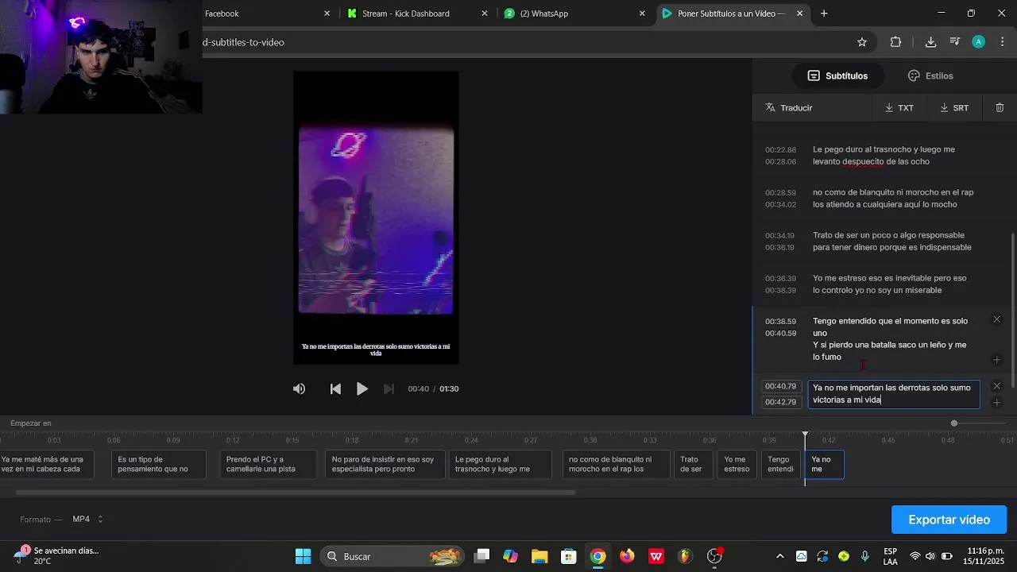Open Chrome downloads icon
The image size is (1017, 572).
(x=930, y=42)
